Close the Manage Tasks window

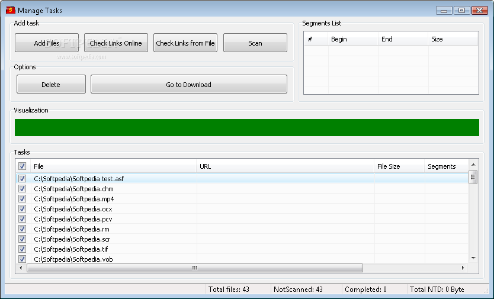pos(480,11)
